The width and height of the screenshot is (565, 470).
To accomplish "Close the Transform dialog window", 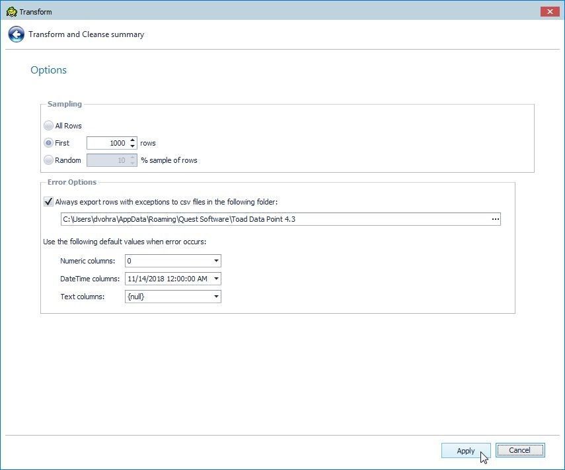I will coord(550,11).
